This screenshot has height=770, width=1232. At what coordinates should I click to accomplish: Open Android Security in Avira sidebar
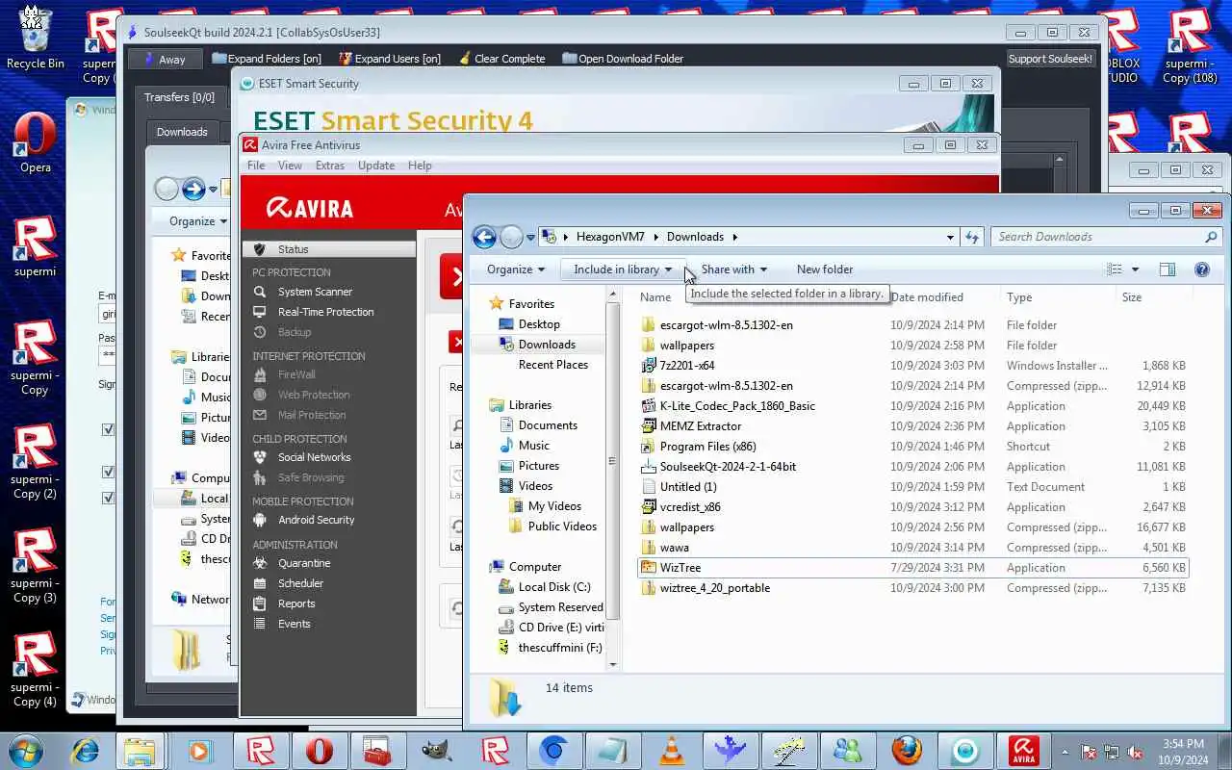[316, 520]
